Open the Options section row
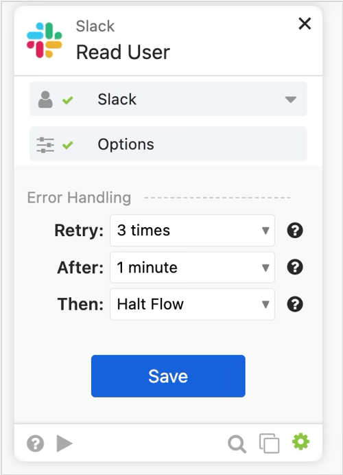Screen dimensions: 343x475 coord(168,144)
